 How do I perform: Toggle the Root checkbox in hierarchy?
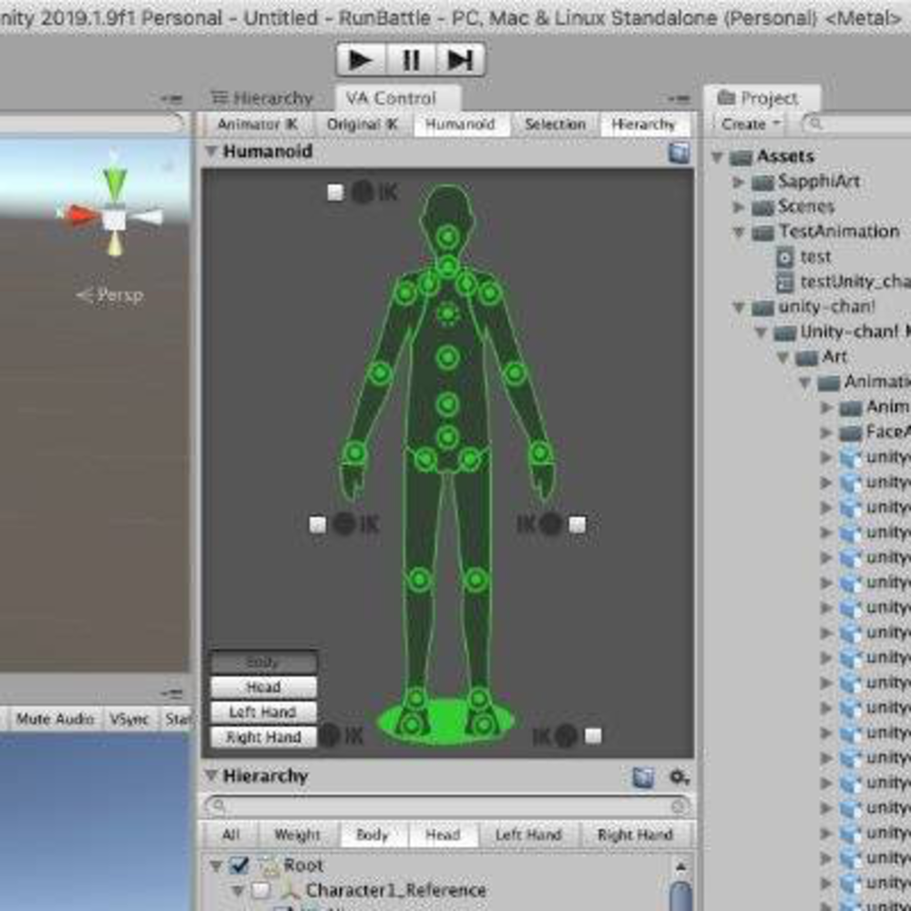point(240,865)
